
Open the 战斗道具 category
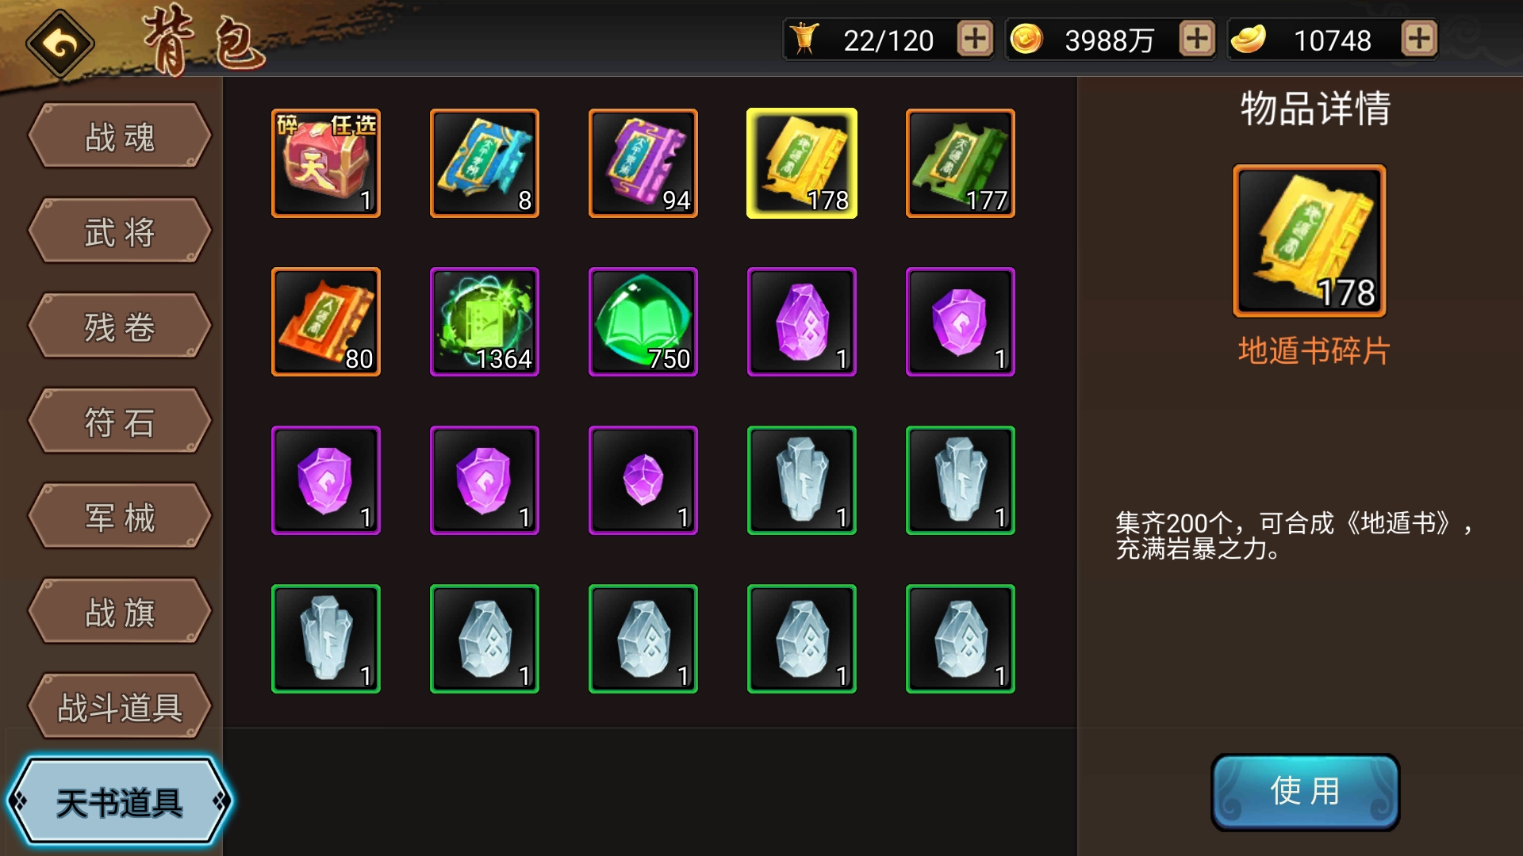coord(120,707)
